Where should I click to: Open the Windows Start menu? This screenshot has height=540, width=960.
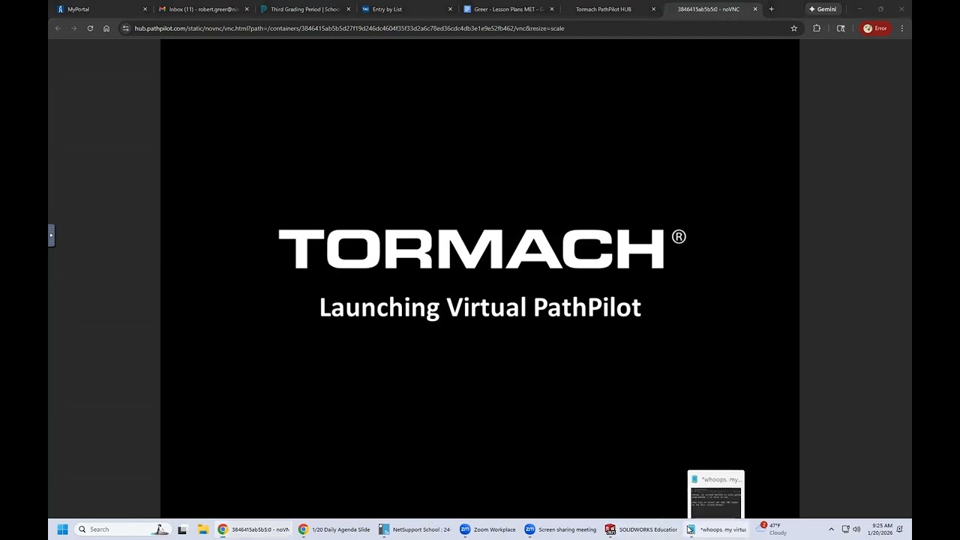(x=62, y=529)
